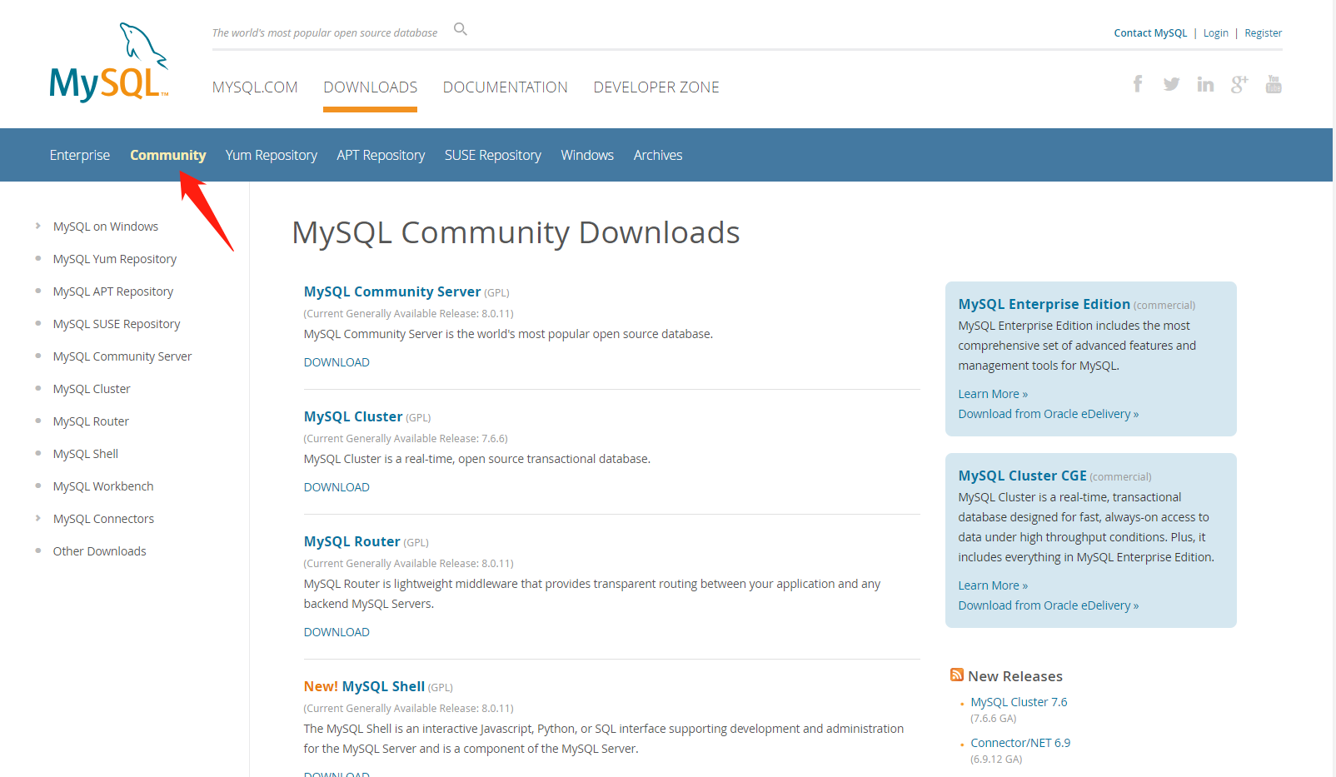Expand MySQL on Windows sidebar arrow

point(38,226)
